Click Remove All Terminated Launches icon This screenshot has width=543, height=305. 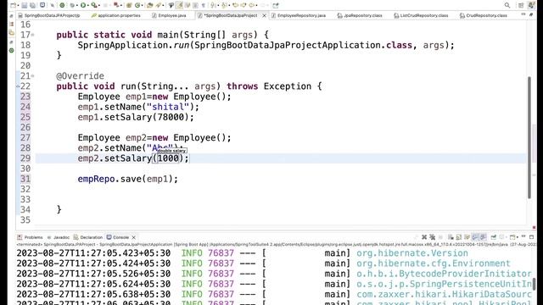[x=432, y=237]
